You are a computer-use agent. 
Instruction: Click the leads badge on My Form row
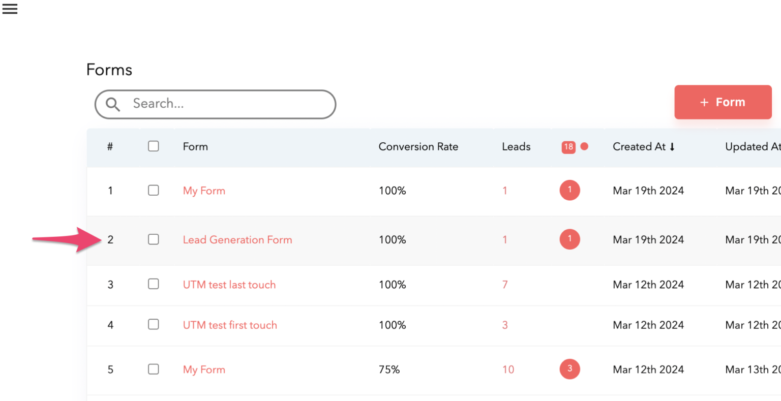(x=569, y=190)
